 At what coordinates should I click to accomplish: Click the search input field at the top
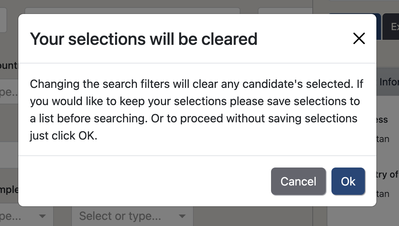click(133, 11)
